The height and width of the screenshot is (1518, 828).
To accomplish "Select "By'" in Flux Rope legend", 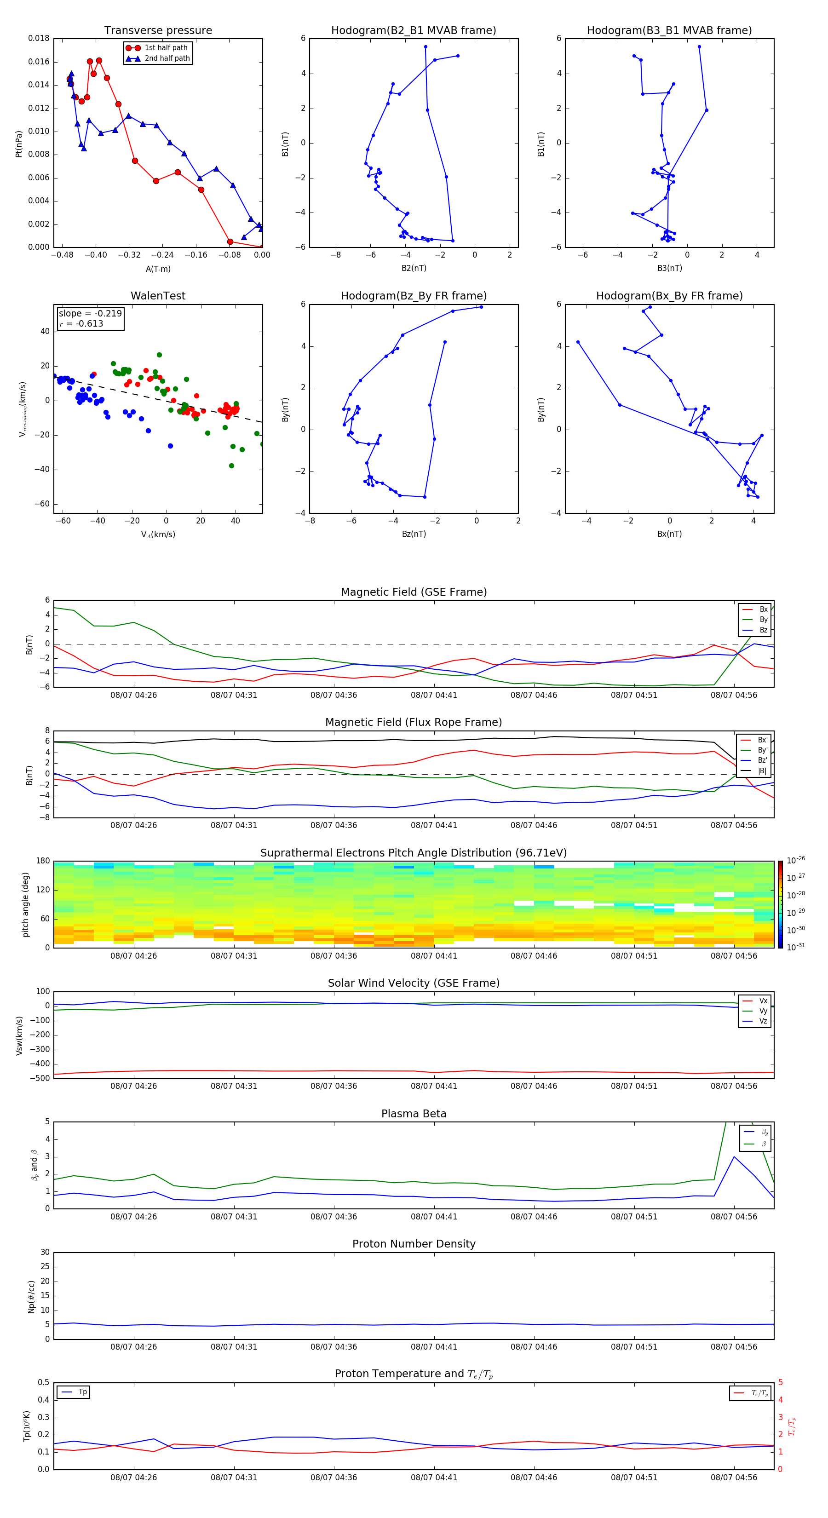I will point(754,750).
